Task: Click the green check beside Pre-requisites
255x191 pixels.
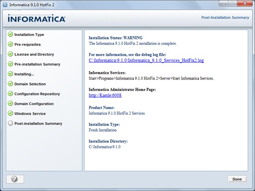Action: click(11, 44)
